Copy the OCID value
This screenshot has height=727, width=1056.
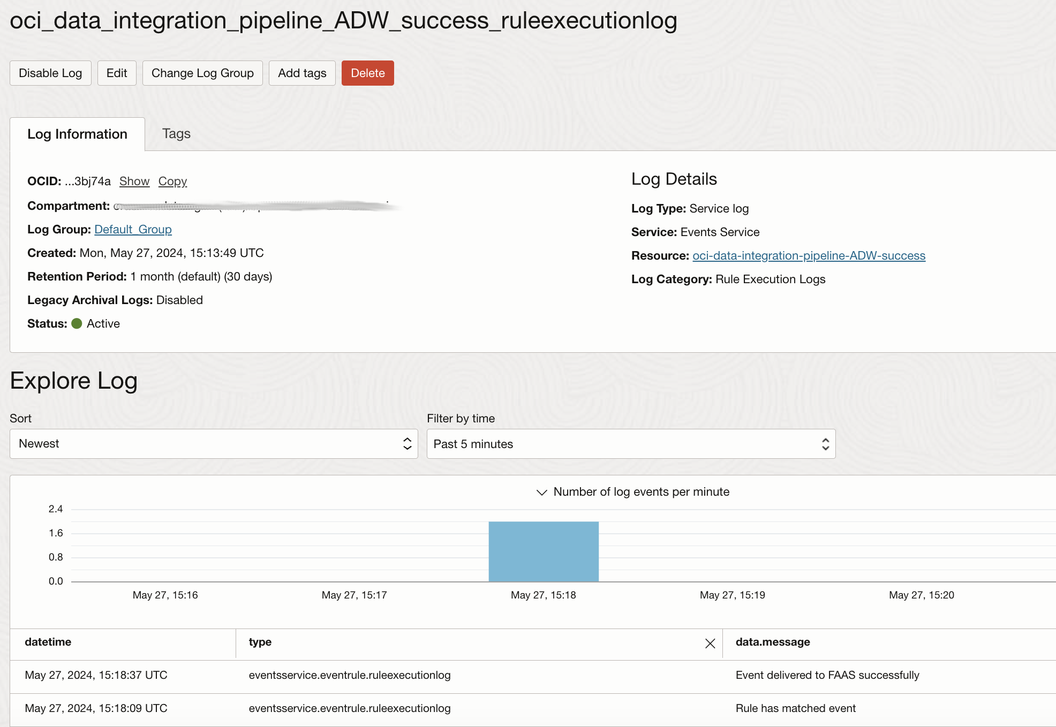point(172,181)
